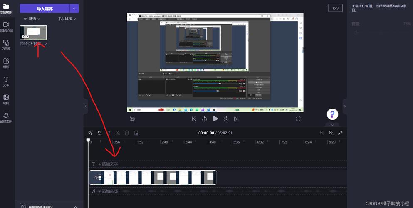Viewport: 413px width, 208px height.
Task: Click the fit-to-timeline collapse arrows icon
Action: pos(341,133)
